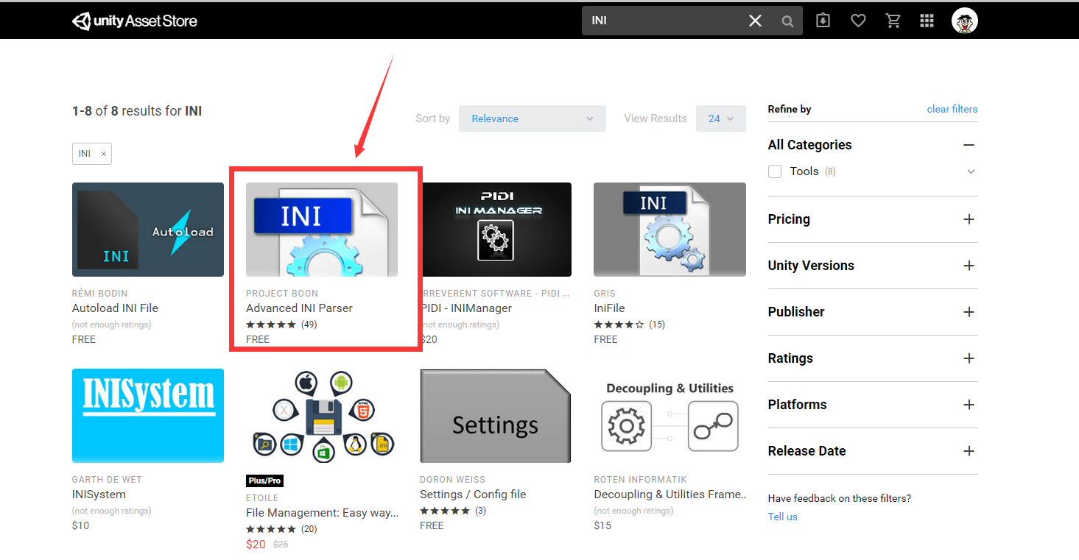The height and width of the screenshot is (560, 1079).
Task: Remove the INI filter tag
Action: [104, 154]
